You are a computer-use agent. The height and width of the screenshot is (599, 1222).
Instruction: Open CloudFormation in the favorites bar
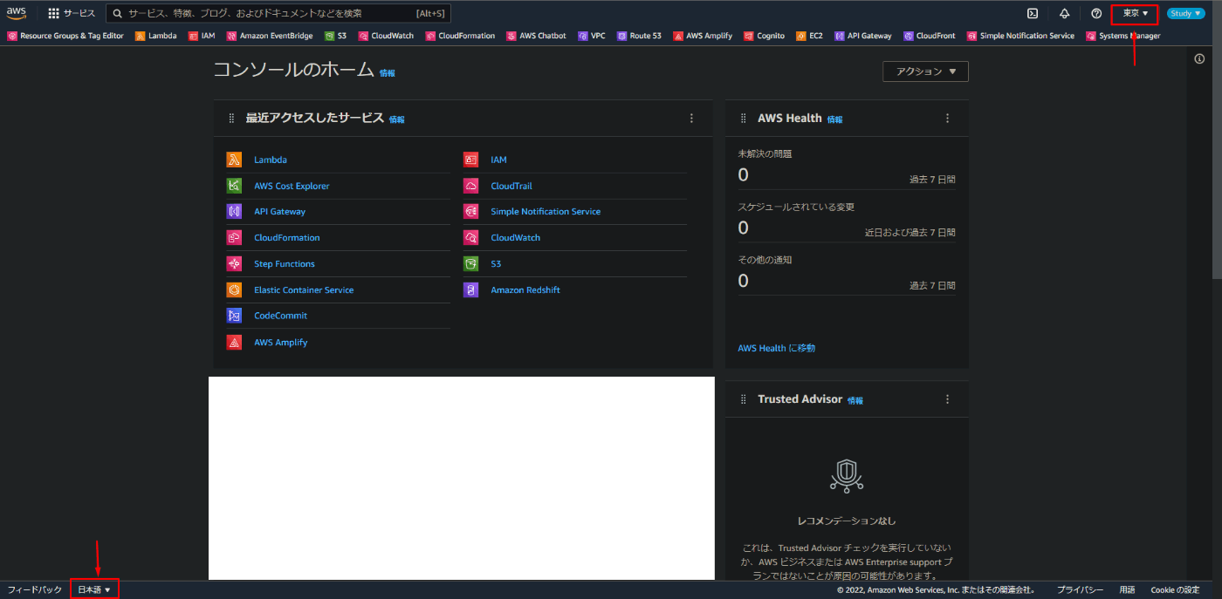460,36
